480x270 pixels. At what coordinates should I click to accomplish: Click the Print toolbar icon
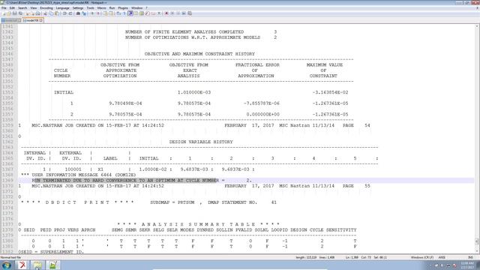point(38,13)
